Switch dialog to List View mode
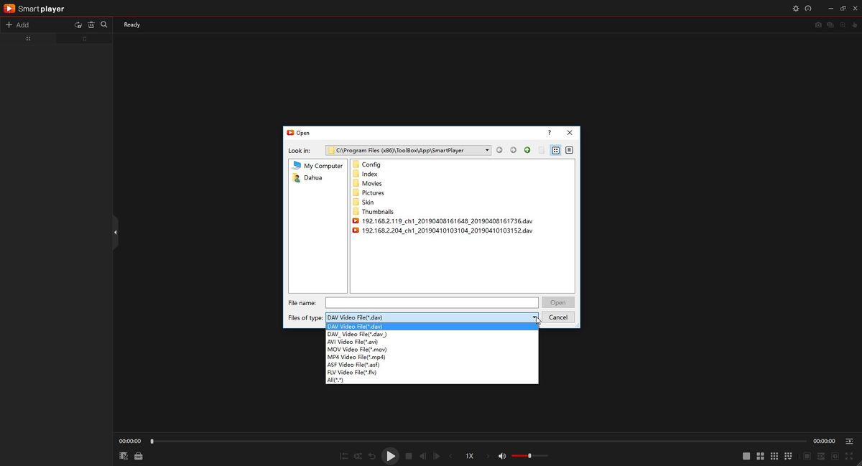Screen dimensions: 862x466 pyautogui.click(x=555, y=150)
